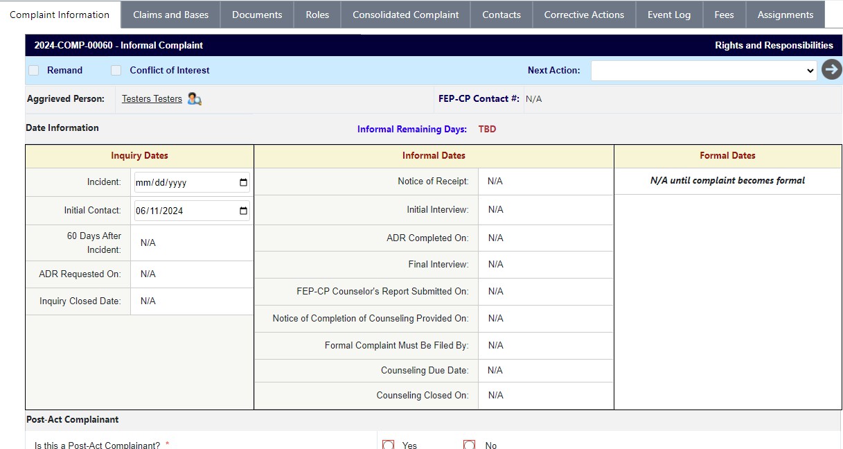
Task: Open calendar picker for Initial Contact date
Action: (x=243, y=211)
